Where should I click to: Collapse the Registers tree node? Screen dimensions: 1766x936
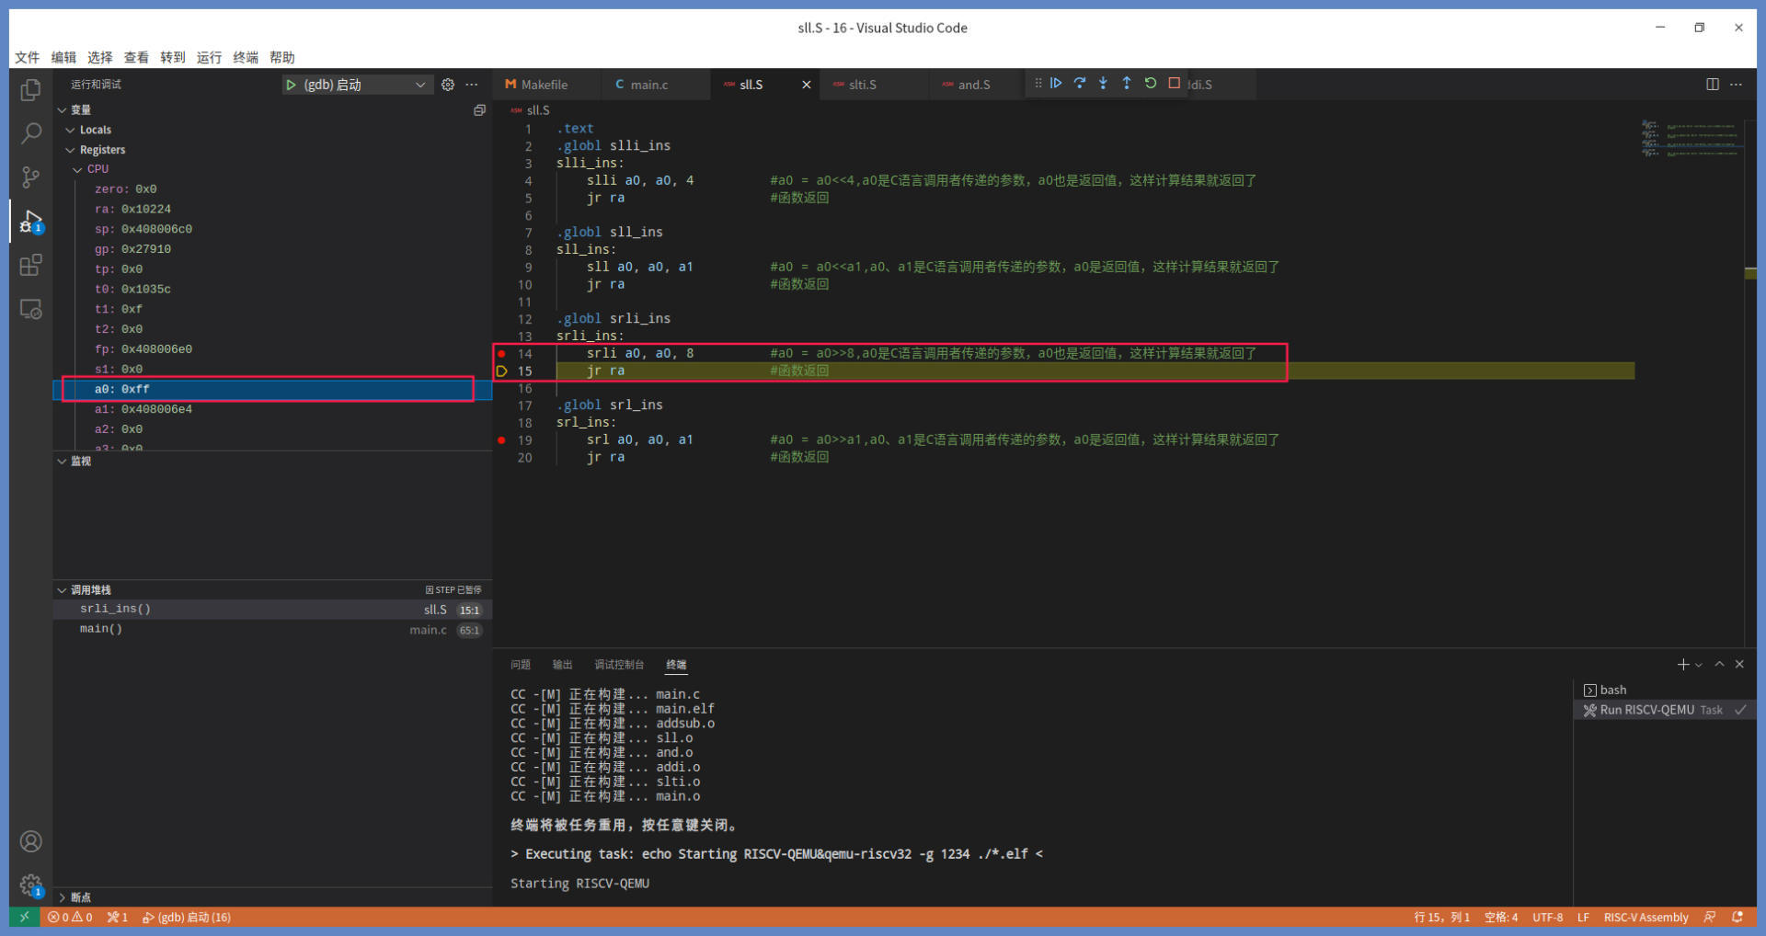(71, 150)
